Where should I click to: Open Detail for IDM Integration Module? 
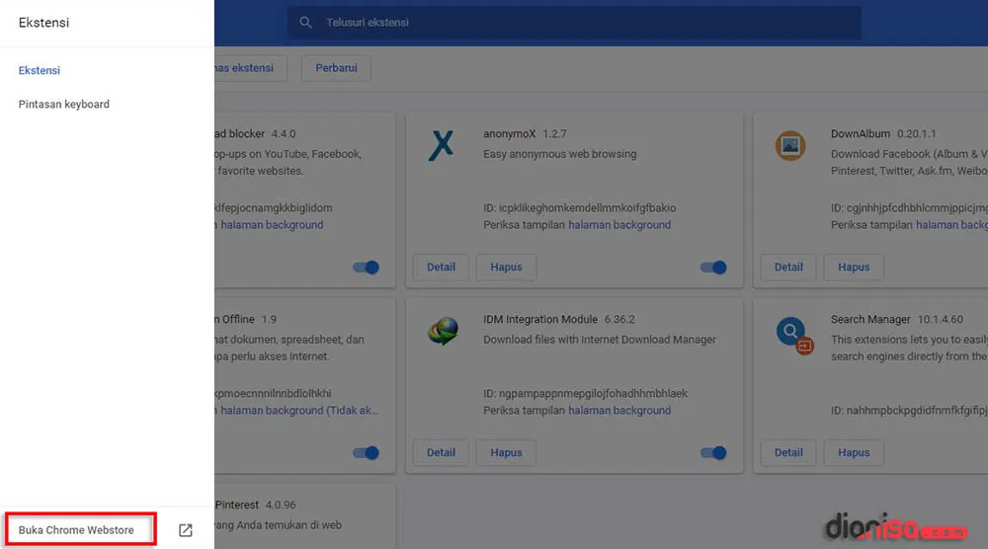click(441, 452)
